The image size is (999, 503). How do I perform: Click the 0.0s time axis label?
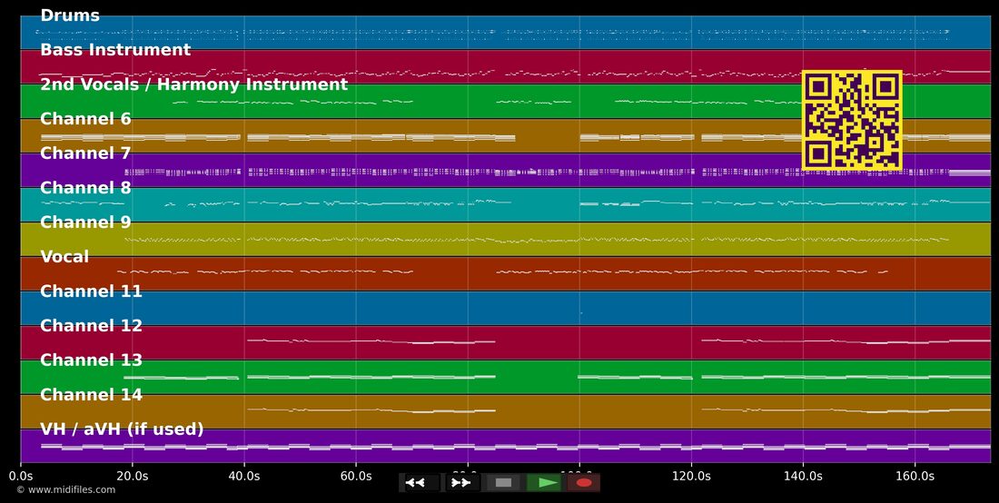(x=20, y=477)
